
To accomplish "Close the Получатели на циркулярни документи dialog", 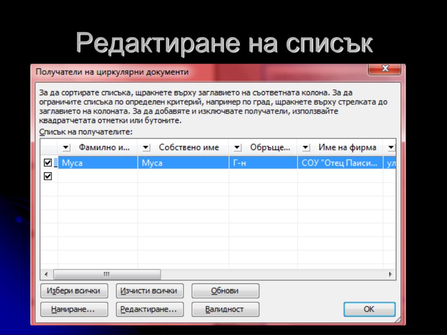I will [385, 68].
